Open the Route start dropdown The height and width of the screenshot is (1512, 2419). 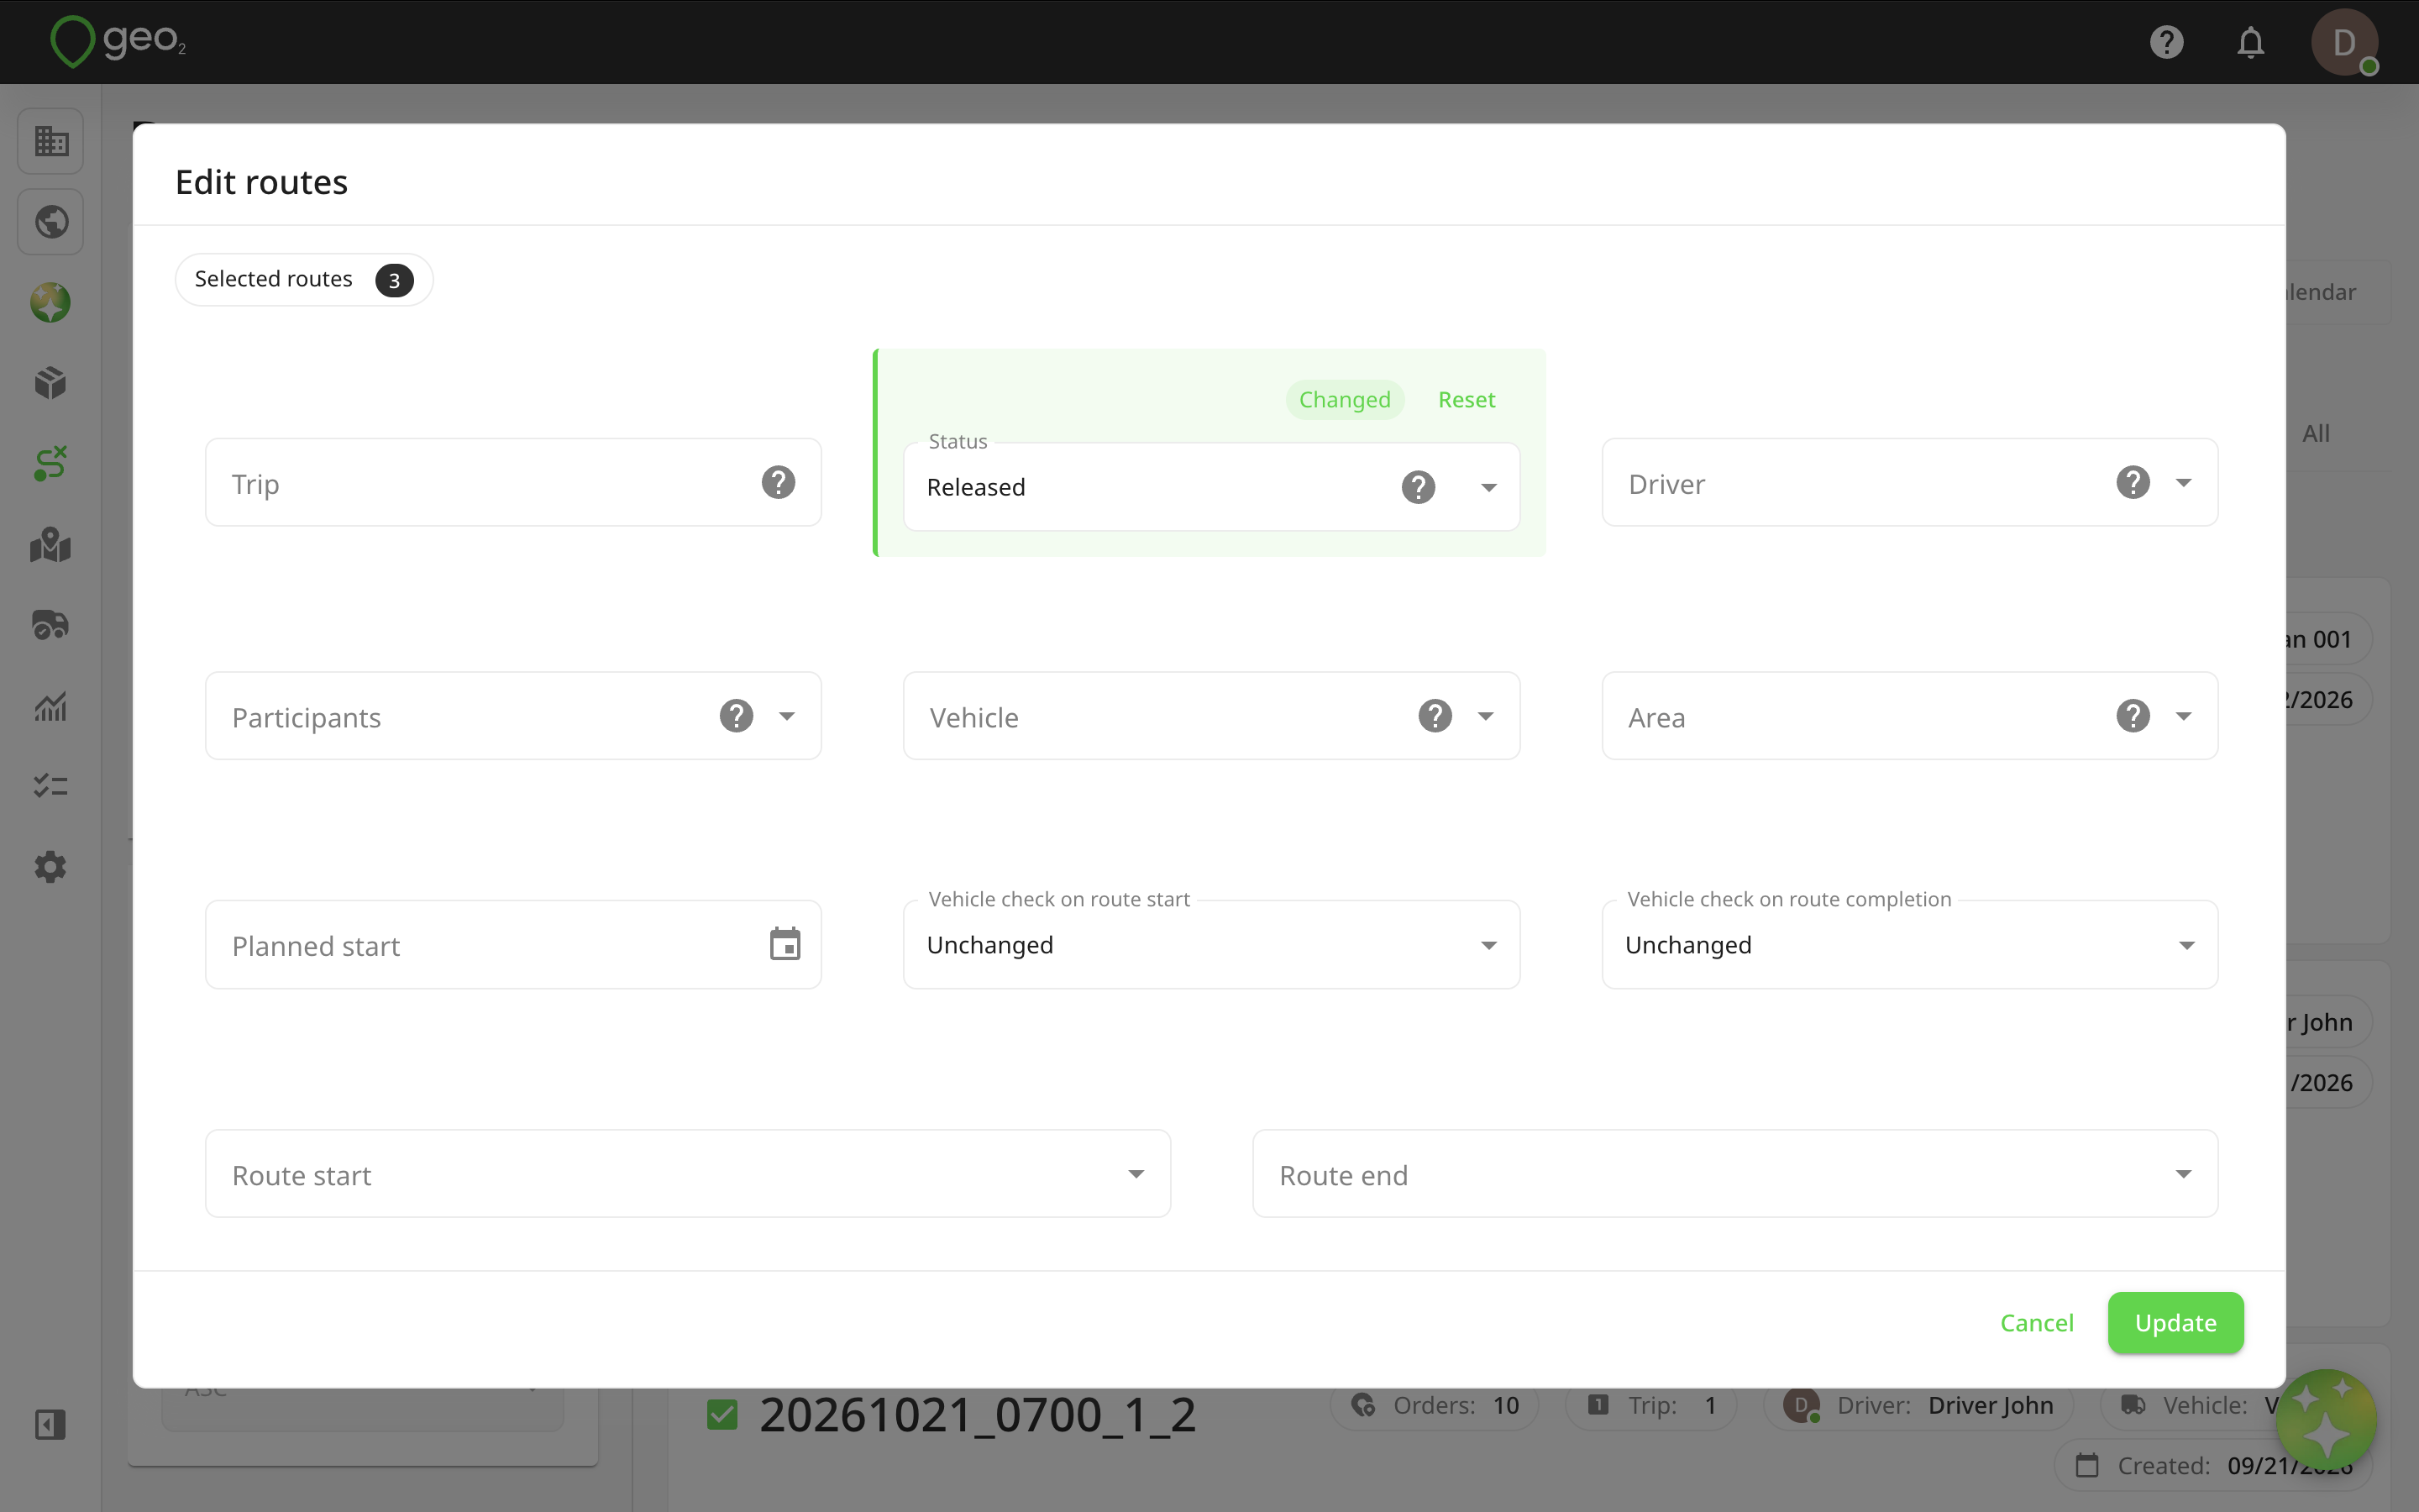click(688, 1174)
